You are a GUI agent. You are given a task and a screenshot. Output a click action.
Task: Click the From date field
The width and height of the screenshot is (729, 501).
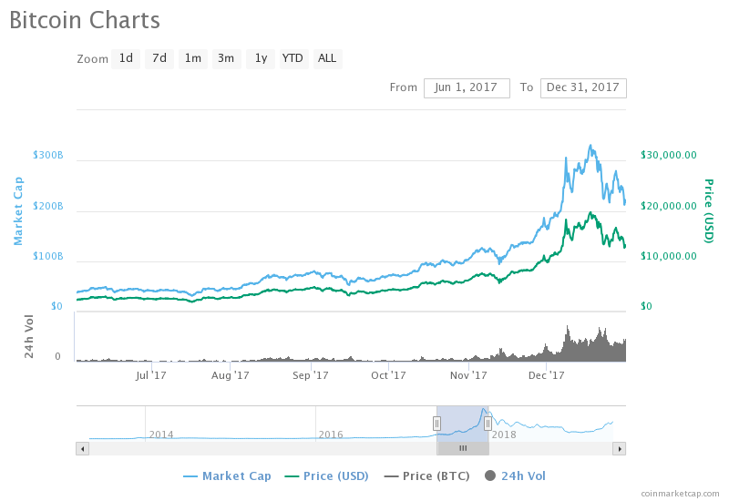click(x=467, y=87)
